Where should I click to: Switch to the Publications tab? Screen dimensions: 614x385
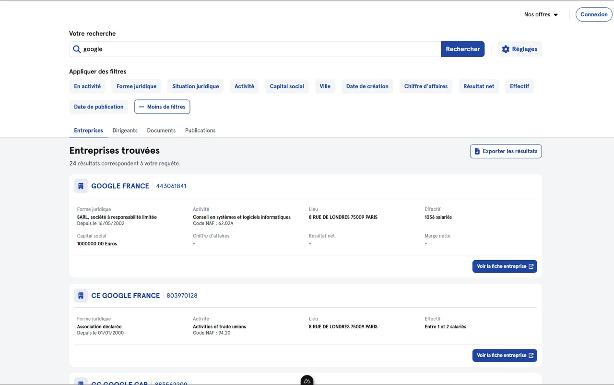(x=201, y=131)
